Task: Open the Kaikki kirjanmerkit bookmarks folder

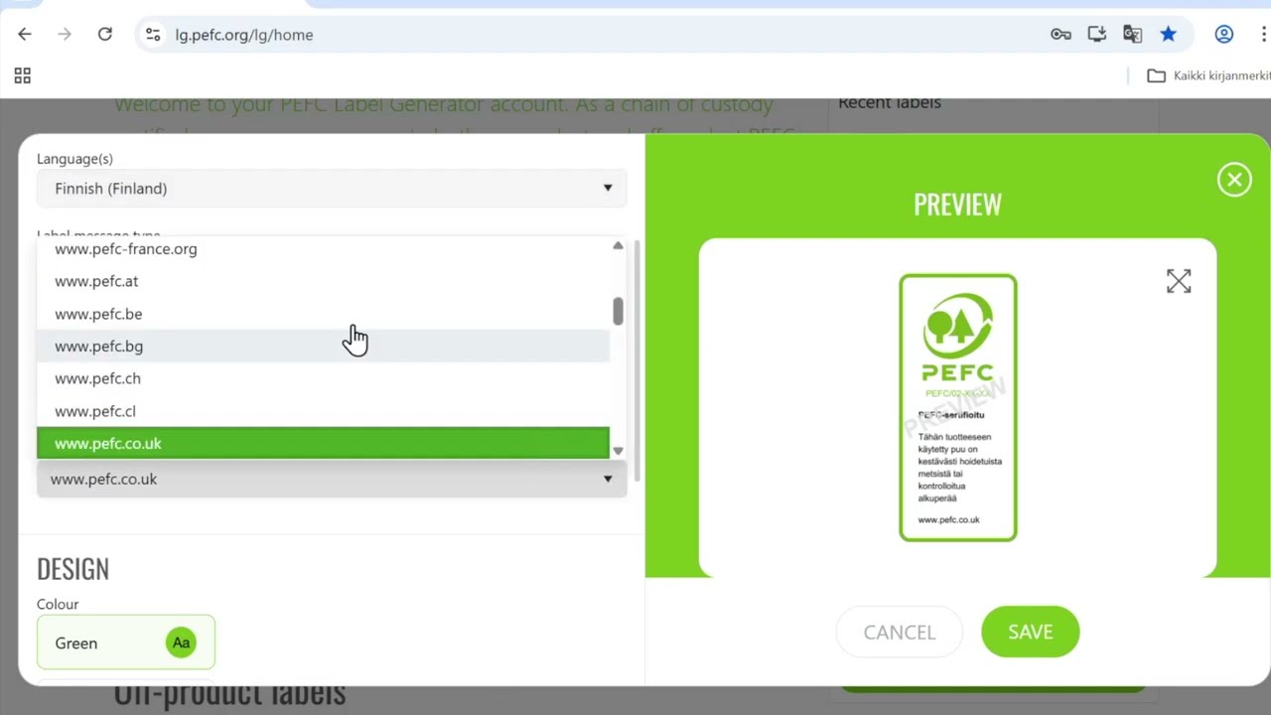Action: point(1208,75)
